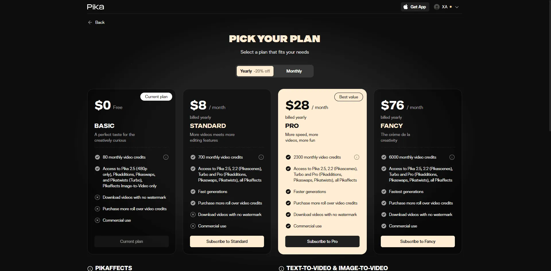Click the Back link text
The width and height of the screenshot is (551, 271).
[100, 22]
